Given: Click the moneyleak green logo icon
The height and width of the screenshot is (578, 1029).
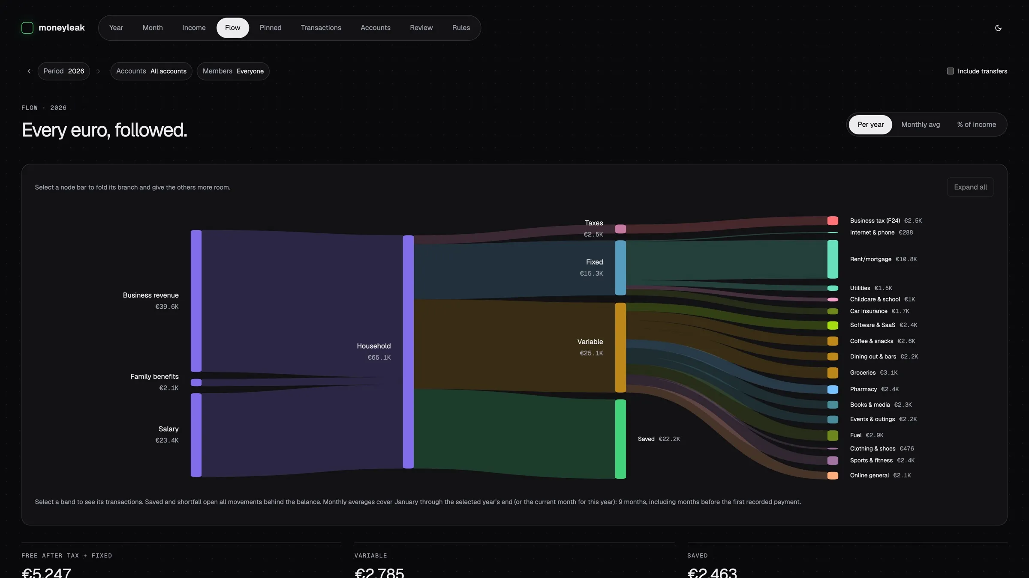Looking at the screenshot, I should pos(27,28).
